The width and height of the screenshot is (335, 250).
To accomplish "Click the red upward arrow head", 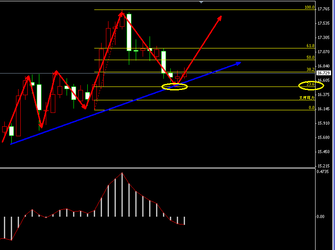I will pos(220,18).
